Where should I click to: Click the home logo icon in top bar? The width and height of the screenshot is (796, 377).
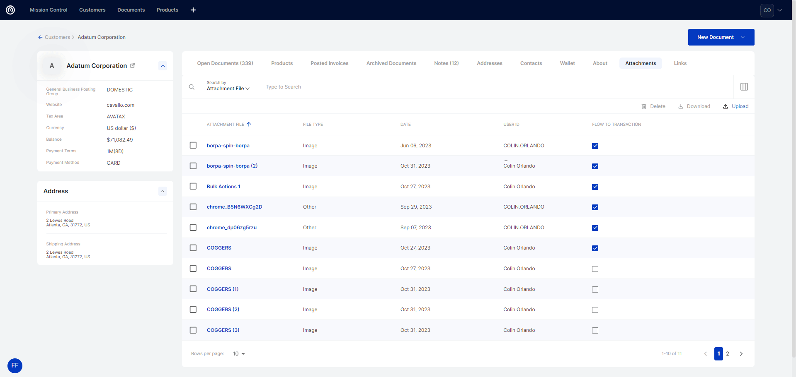click(x=10, y=10)
